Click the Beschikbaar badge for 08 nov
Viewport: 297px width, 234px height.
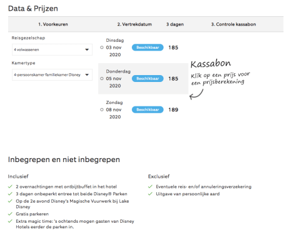(x=148, y=109)
